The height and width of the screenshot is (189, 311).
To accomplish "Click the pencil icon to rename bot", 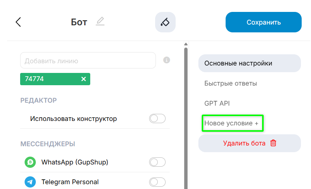I will 100,22.
